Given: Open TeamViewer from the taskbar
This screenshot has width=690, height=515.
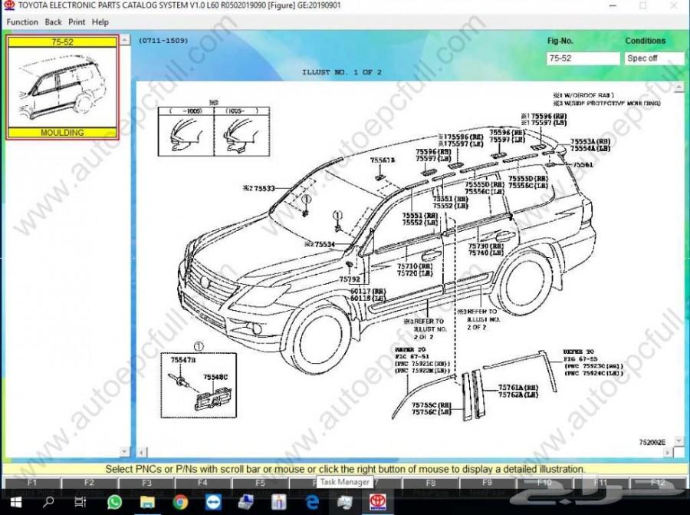Looking at the screenshot, I should [213, 502].
